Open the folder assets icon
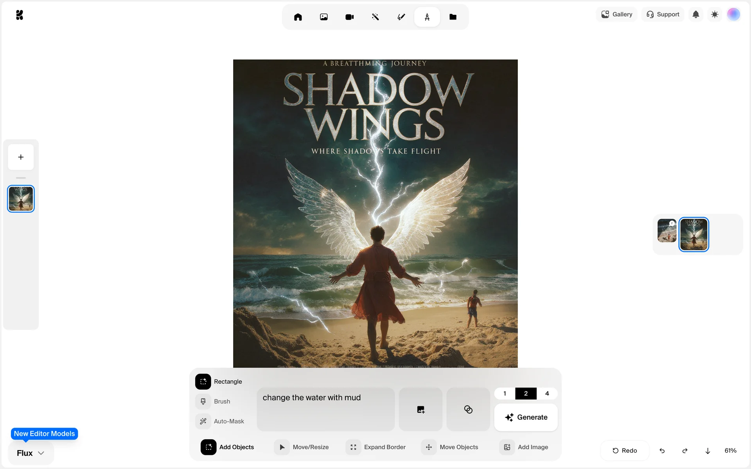This screenshot has width=751, height=469. tap(453, 17)
